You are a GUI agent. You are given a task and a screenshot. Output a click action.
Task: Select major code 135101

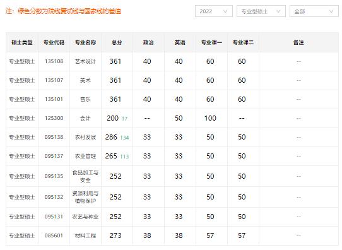pyautogui.click(x=54, y=100)
